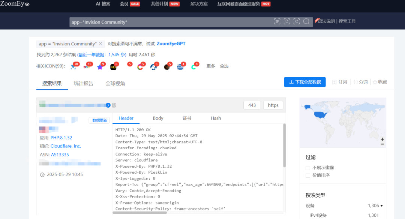405x219 pixels.
Task: Select the HD icon with badge 6
Action: coord(113,67)
